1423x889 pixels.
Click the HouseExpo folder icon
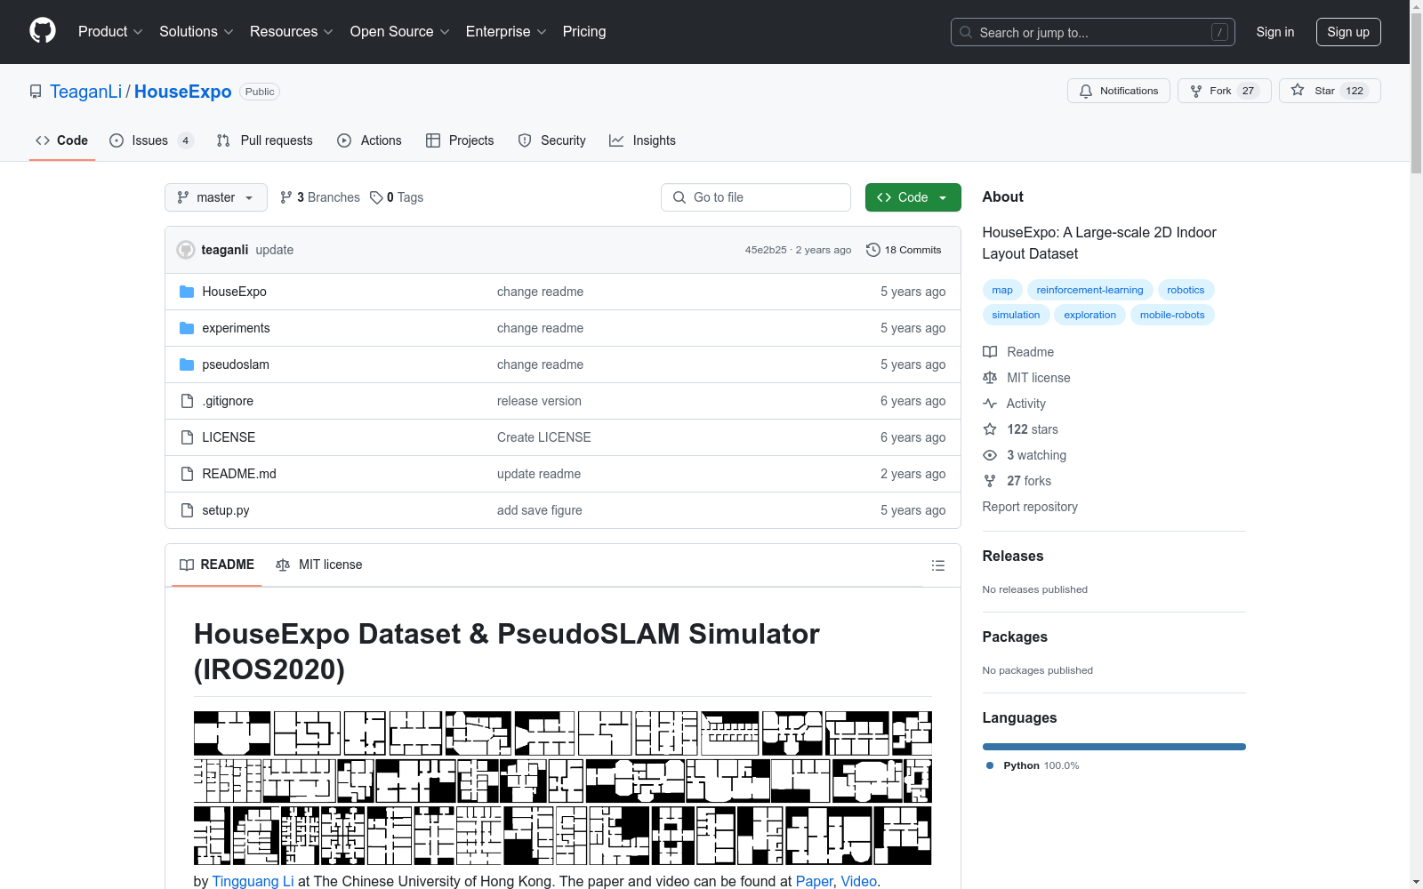coord(187,292)
